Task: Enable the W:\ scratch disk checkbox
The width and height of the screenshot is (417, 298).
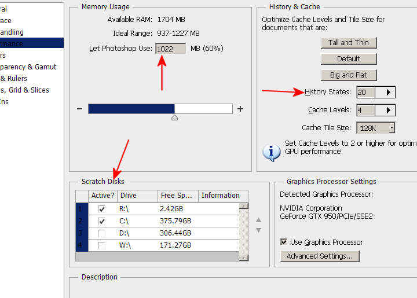Action: click(x=101, y=245)
